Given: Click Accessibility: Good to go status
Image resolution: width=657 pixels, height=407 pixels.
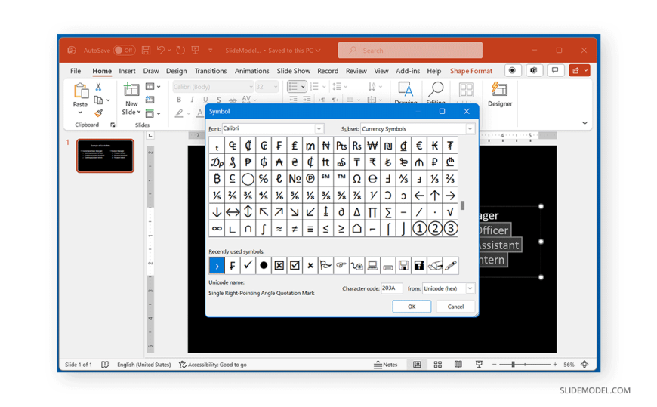Looking at the screenshot, I should pos(213,365).
